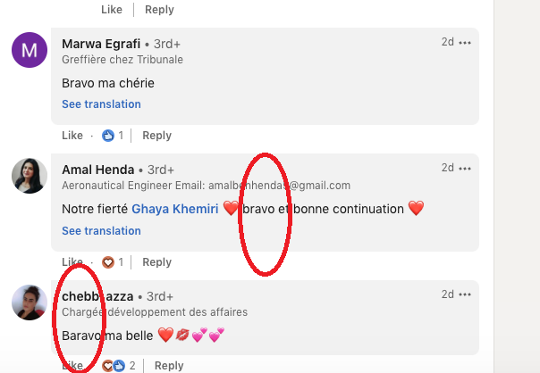This screenshot has width=540, height=373.
Task: Open Amal Henda's profile photo
Action: click(30, 175)
